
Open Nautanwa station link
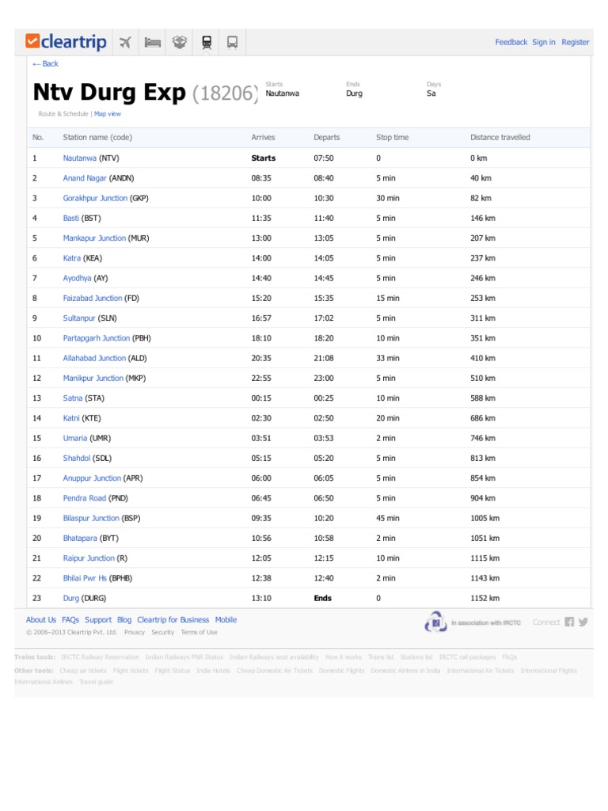[x=80, y=158]
